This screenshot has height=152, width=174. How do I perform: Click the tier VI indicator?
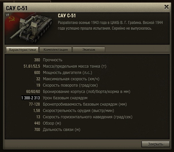coord(7,15)
